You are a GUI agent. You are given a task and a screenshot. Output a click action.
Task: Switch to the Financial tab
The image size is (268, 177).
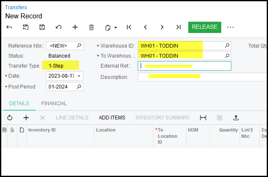(54, 104)
